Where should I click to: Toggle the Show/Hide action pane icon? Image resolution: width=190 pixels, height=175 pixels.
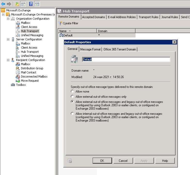pos(37,4)
